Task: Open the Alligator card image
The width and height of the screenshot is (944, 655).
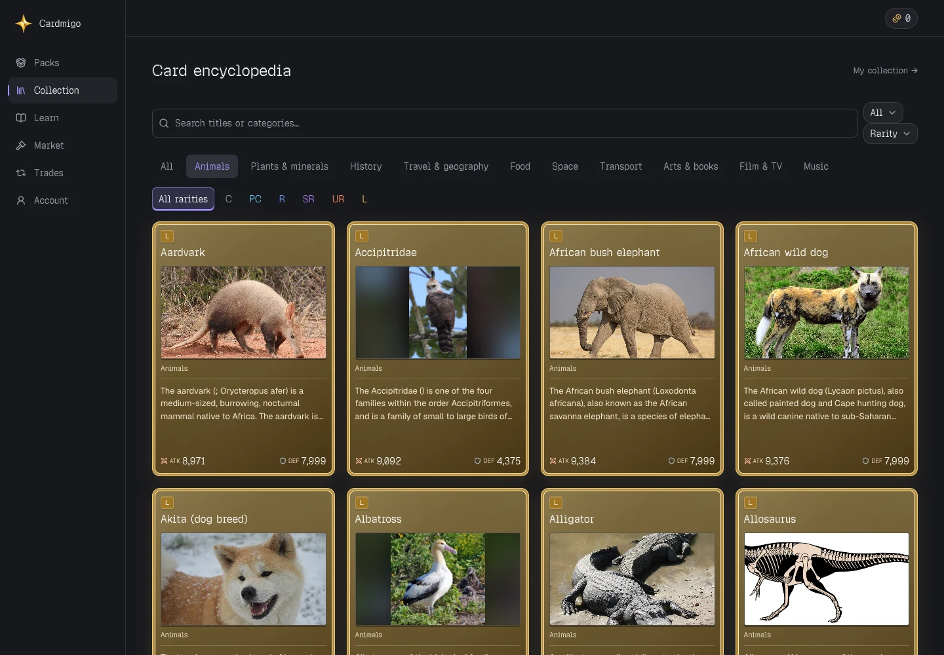Action: pyautogui.click(x=632, y=579)
